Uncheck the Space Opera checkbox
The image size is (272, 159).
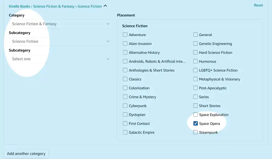[195, 123]
